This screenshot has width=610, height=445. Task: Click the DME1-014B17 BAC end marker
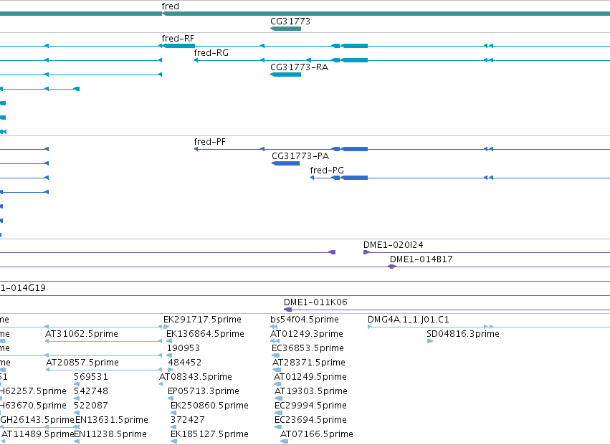tap(392, 267)
